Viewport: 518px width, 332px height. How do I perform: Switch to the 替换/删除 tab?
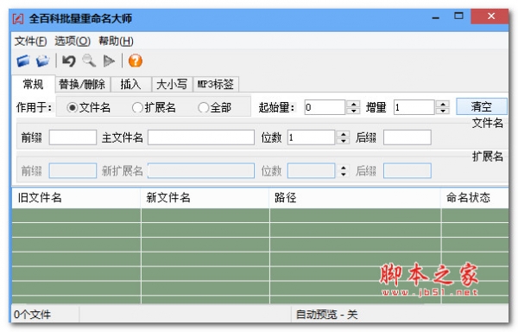click(x=82, y=84)
